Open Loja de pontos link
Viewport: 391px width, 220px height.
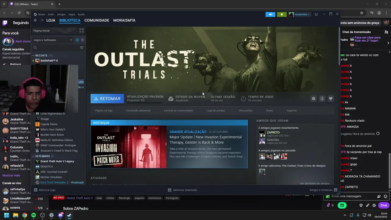pos(216,110)
